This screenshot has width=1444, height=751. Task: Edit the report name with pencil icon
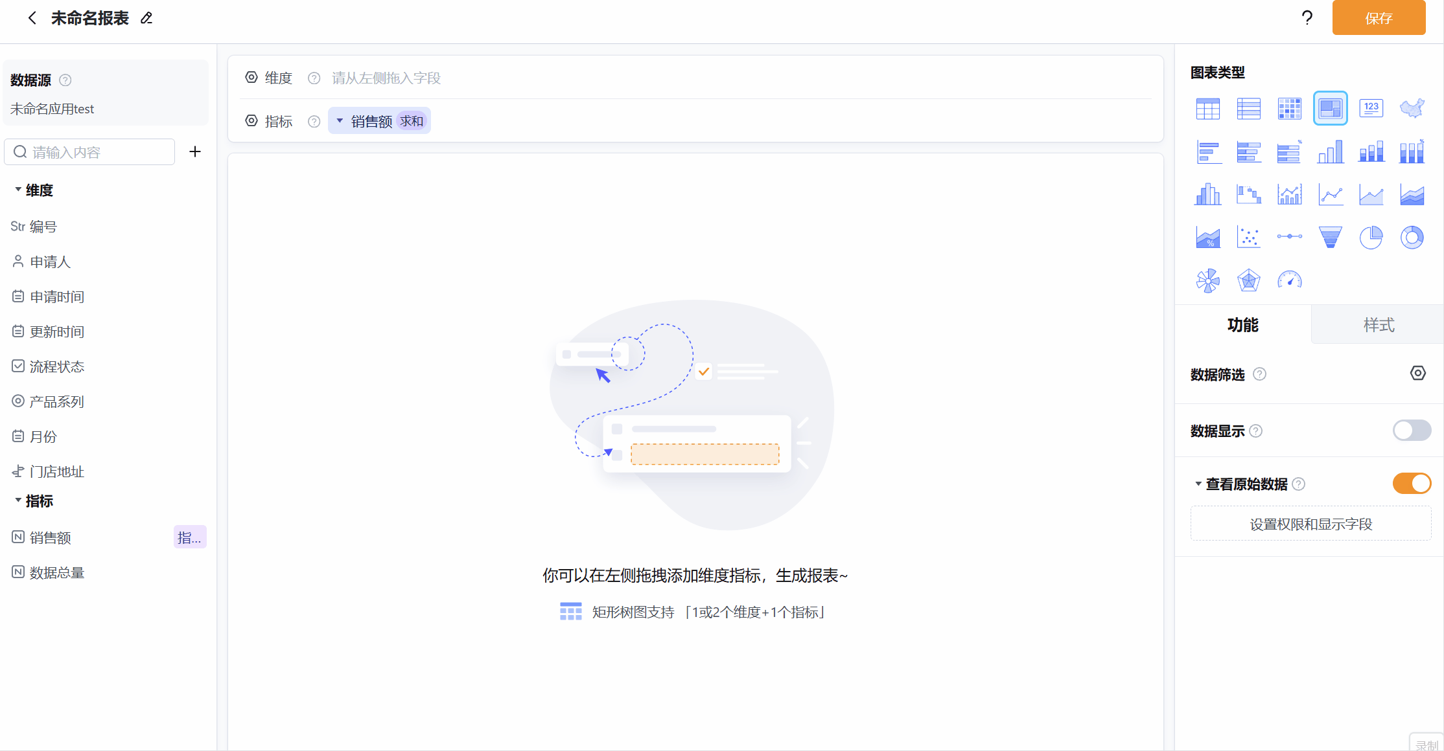[146, 18]
